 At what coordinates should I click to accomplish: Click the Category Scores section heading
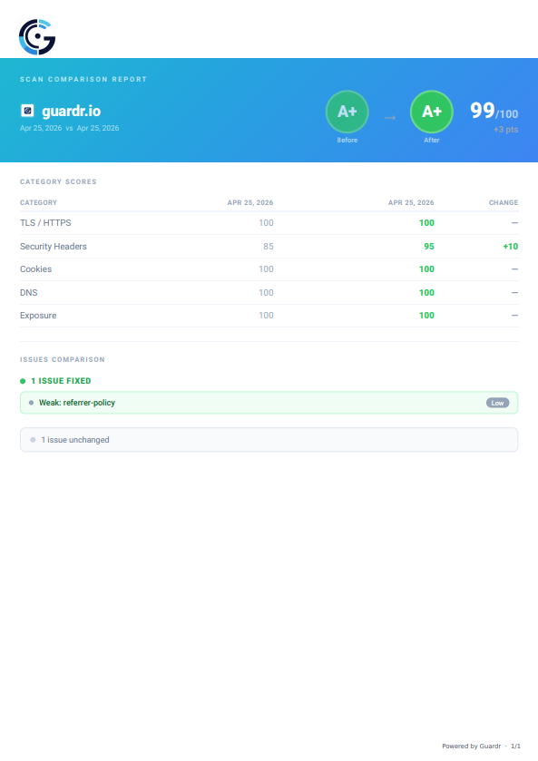point(58,181)
